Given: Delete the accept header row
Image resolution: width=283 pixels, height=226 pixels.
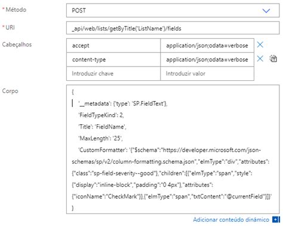Looking at the screenshot, I should coord(260,45).
